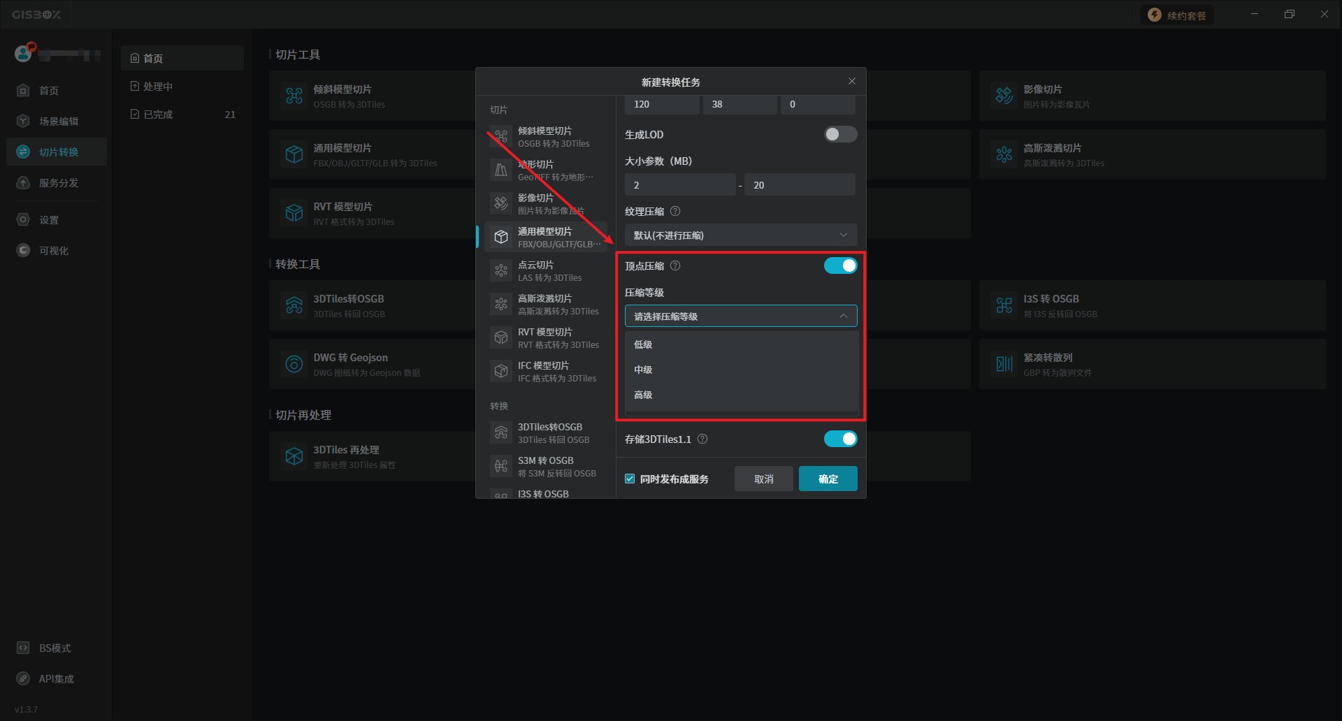
Task: Go to 服务分发 in sidebar menu
Action: click(x=58, y=183)
